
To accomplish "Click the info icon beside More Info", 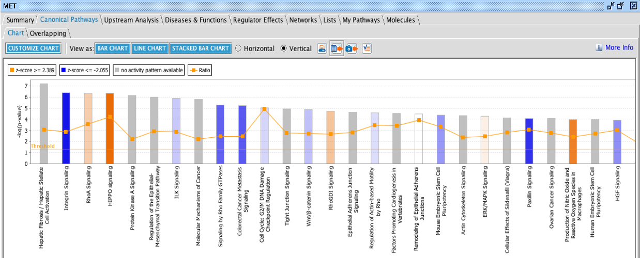I will click(599, 47).
